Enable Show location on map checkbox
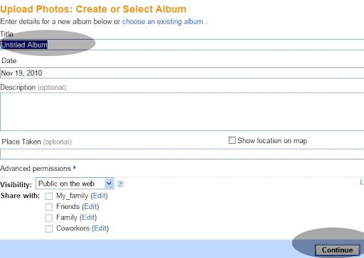 point(232,140)
